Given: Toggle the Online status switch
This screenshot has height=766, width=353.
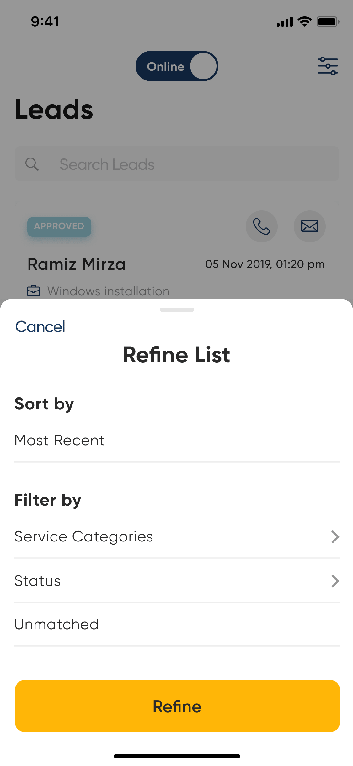Looking at the screenshot, I should click(177, 66).
